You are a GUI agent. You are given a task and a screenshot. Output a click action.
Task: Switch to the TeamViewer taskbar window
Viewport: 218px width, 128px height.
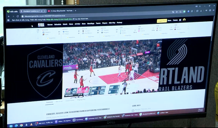click(x=78, y=120)
